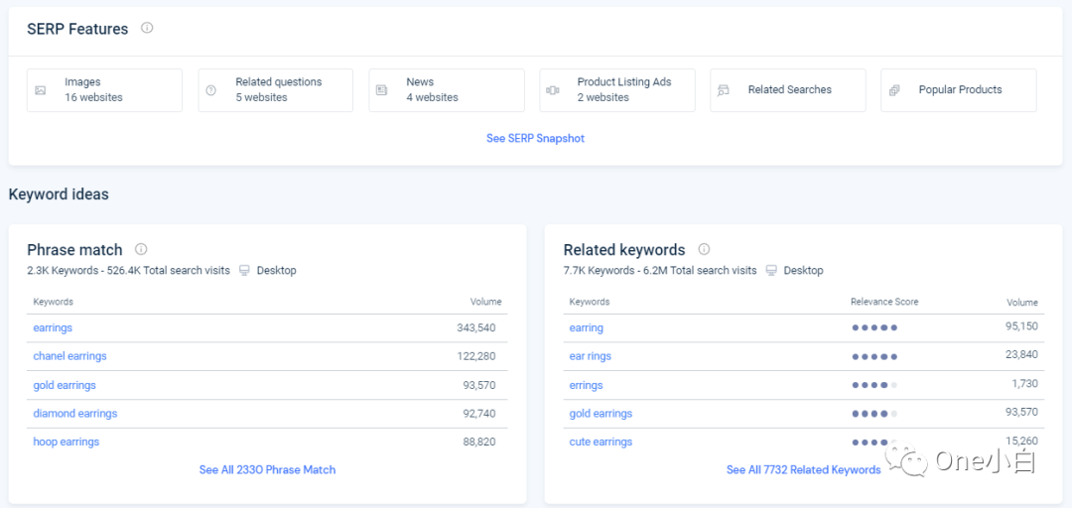Open the Images 16 websites card
The height and width of the screenshot is (508, 1072).
104,89
